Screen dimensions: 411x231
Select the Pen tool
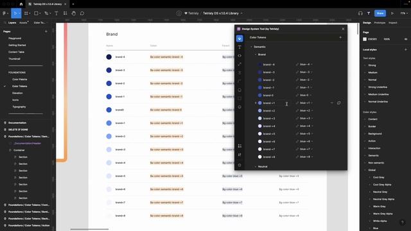(47, 13)
